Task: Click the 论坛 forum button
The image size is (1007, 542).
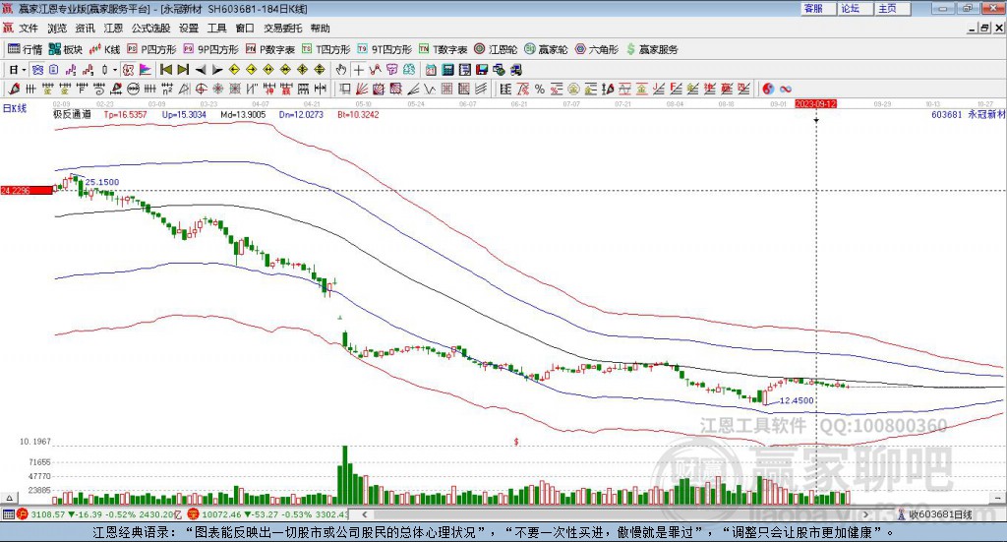Action: tap(856, 8)
